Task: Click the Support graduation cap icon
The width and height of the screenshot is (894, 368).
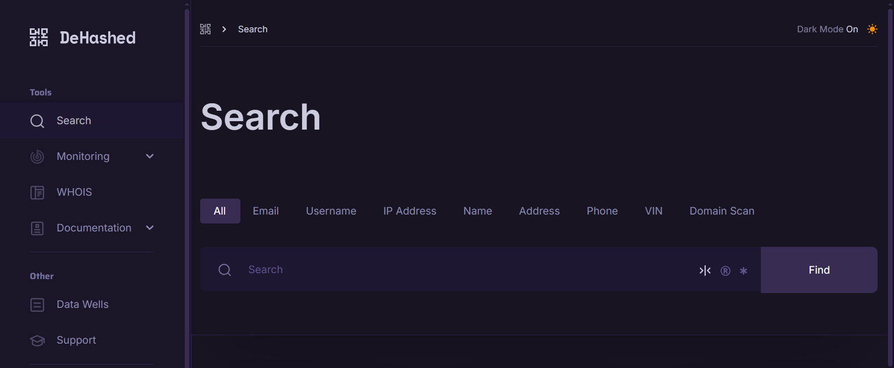Action: (37, 340)
